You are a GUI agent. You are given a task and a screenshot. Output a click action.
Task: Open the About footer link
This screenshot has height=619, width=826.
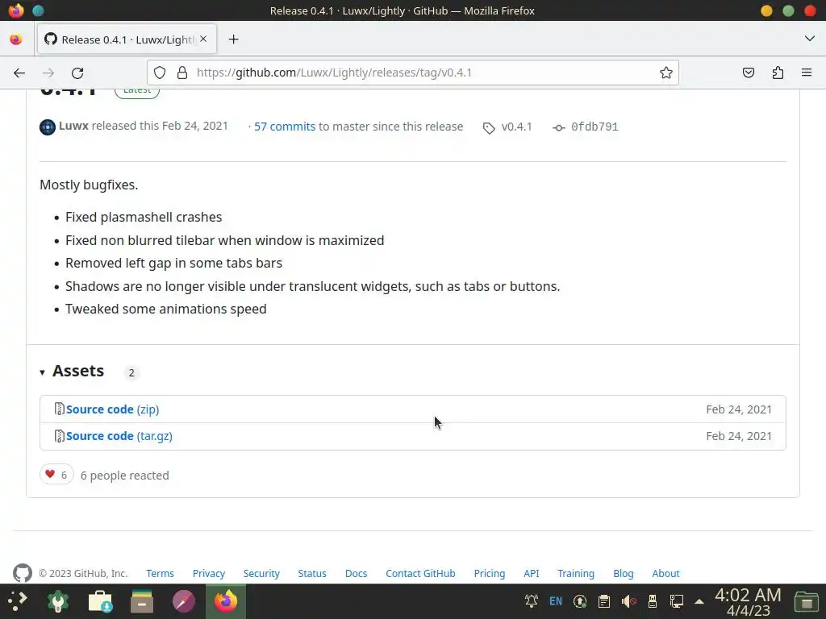click(x=665, y=574)
